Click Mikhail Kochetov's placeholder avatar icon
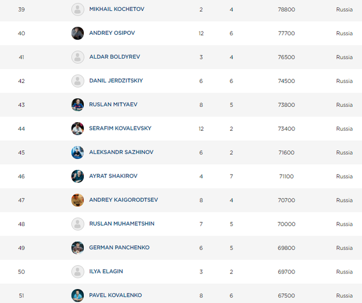This screenshot has width=362, height=303. point(78,9)
